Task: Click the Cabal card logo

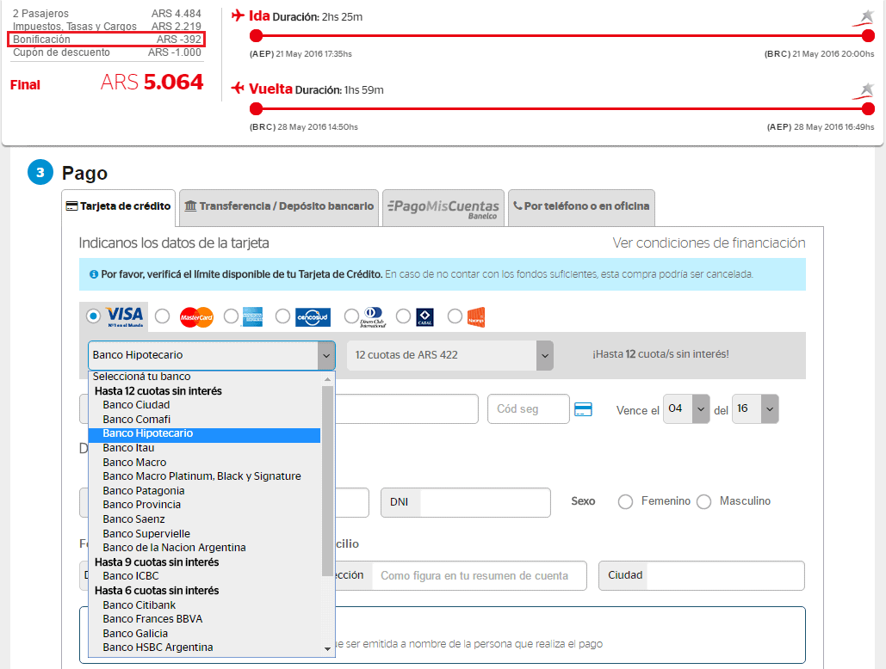Action: 424,317
